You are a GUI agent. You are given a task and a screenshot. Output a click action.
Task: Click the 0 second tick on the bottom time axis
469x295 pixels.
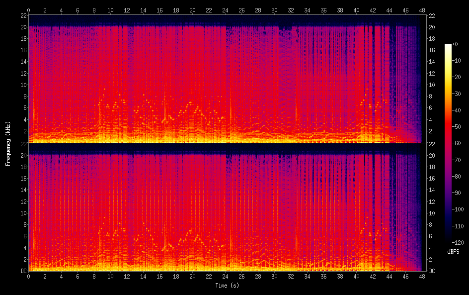pyautogui.click(x=29, y=276)
